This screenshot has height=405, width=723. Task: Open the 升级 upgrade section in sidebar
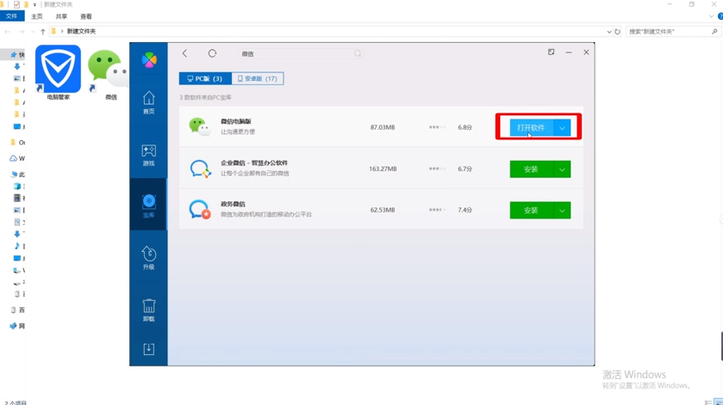(x=148, y=258)
